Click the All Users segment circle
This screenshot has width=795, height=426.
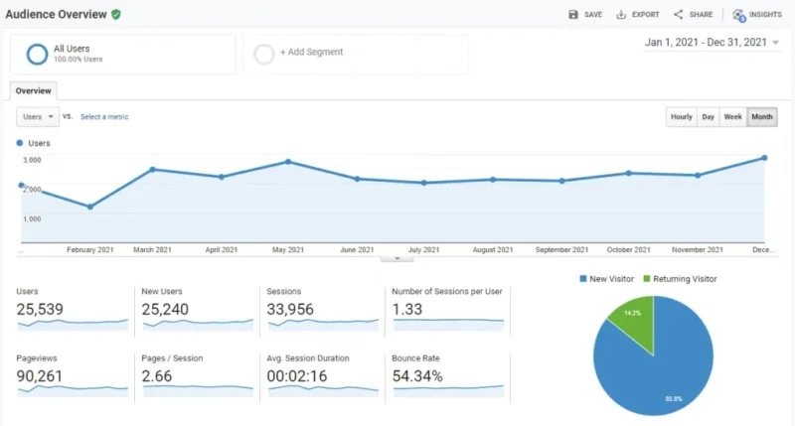tap(38, 54)
